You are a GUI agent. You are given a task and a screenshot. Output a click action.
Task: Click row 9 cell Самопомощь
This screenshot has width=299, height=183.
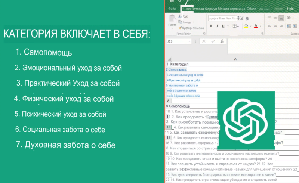click(179, 106)
